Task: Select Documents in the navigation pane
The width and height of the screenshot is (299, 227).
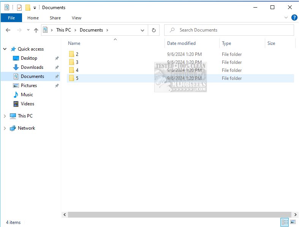Action: (x=32, y=76)
